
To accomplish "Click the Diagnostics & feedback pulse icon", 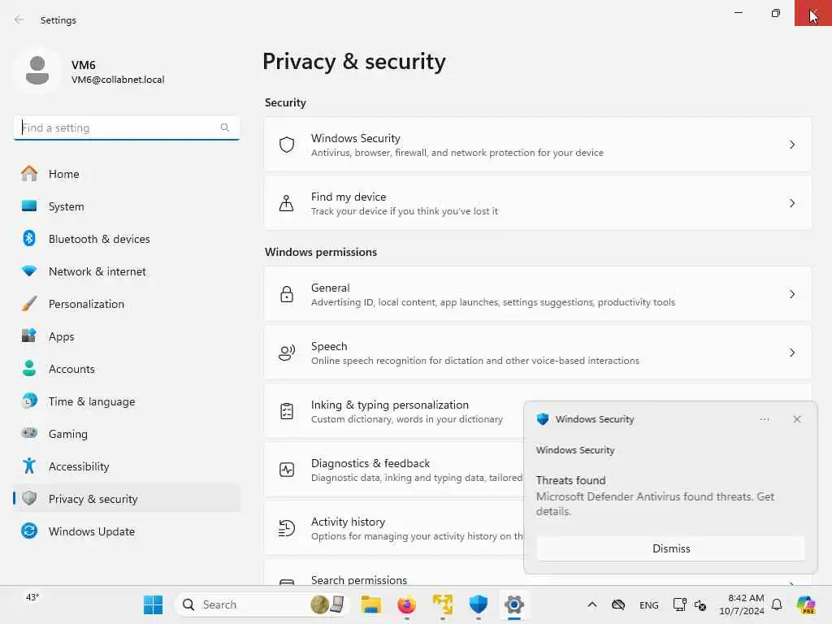I will 287,470.
